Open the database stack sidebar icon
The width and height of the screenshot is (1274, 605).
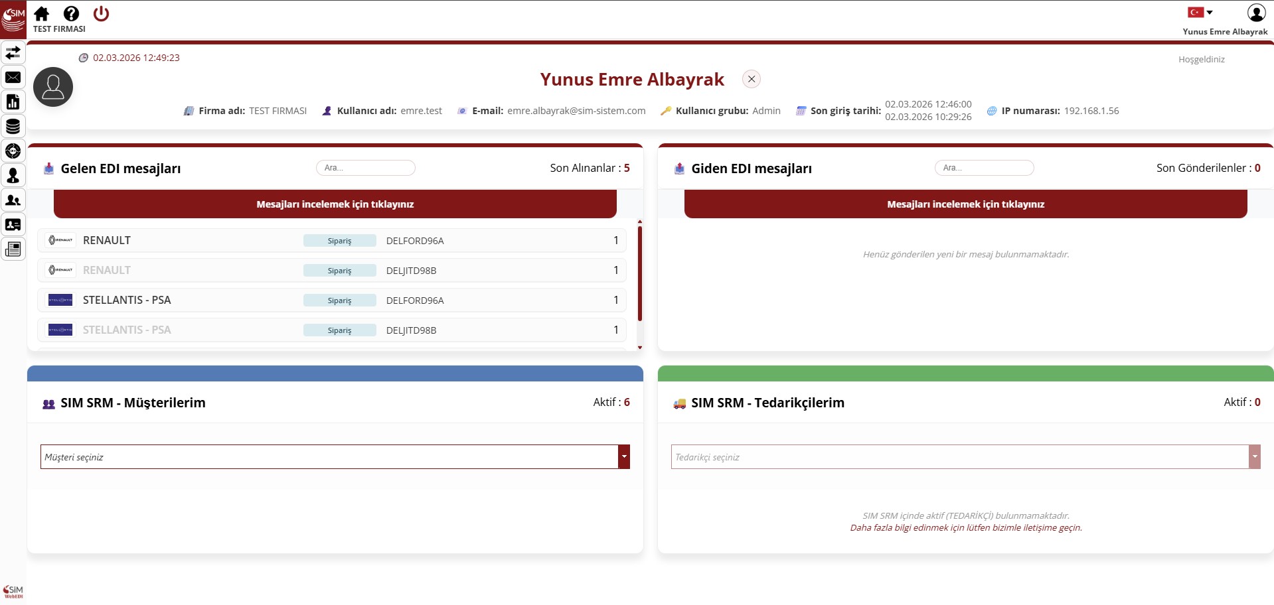click(13, 126)
